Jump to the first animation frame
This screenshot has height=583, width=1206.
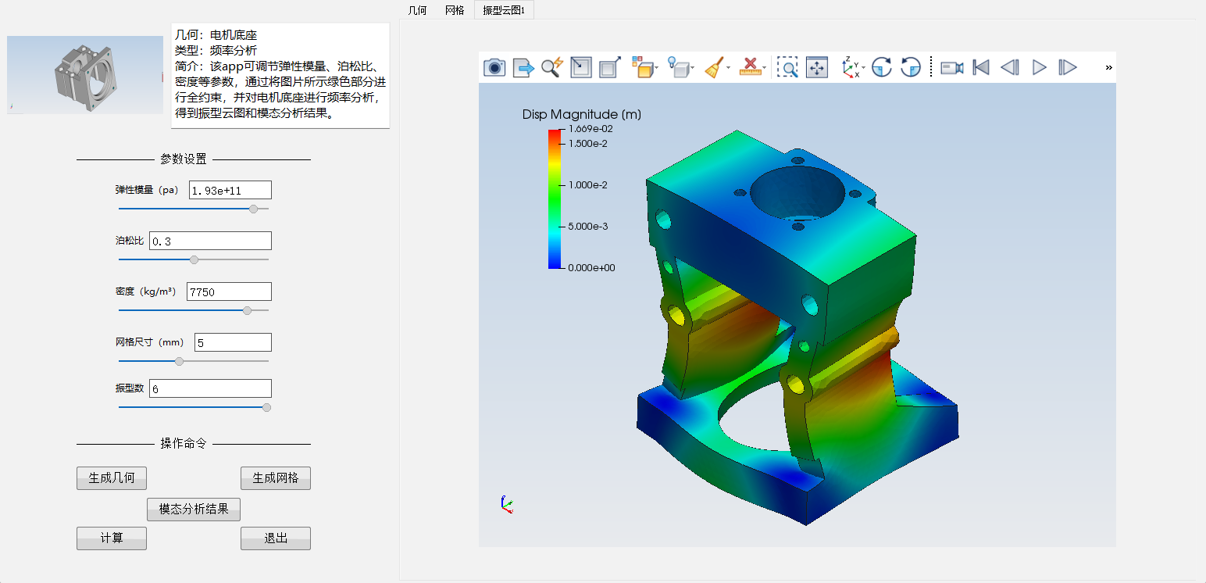coord(982,67)
